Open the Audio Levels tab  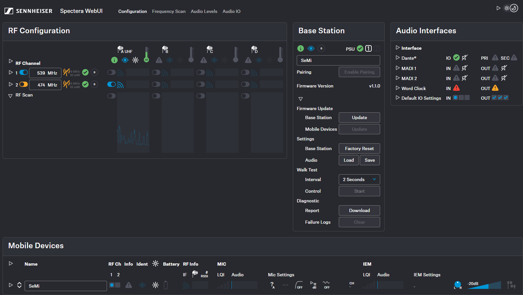tap(204, 11)
